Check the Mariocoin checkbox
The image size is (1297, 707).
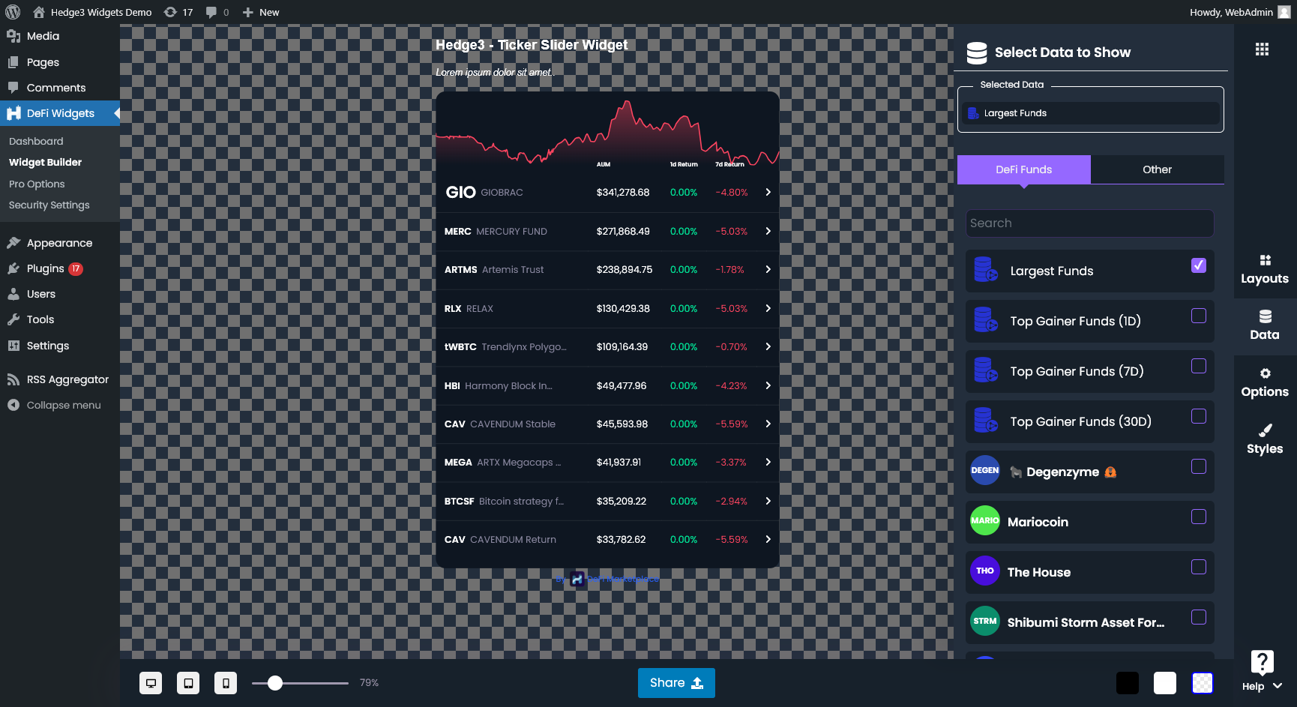click(x=1200, y=517)
